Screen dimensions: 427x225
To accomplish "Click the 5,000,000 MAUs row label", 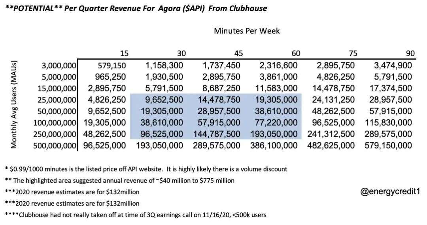I will pos(59,77).
